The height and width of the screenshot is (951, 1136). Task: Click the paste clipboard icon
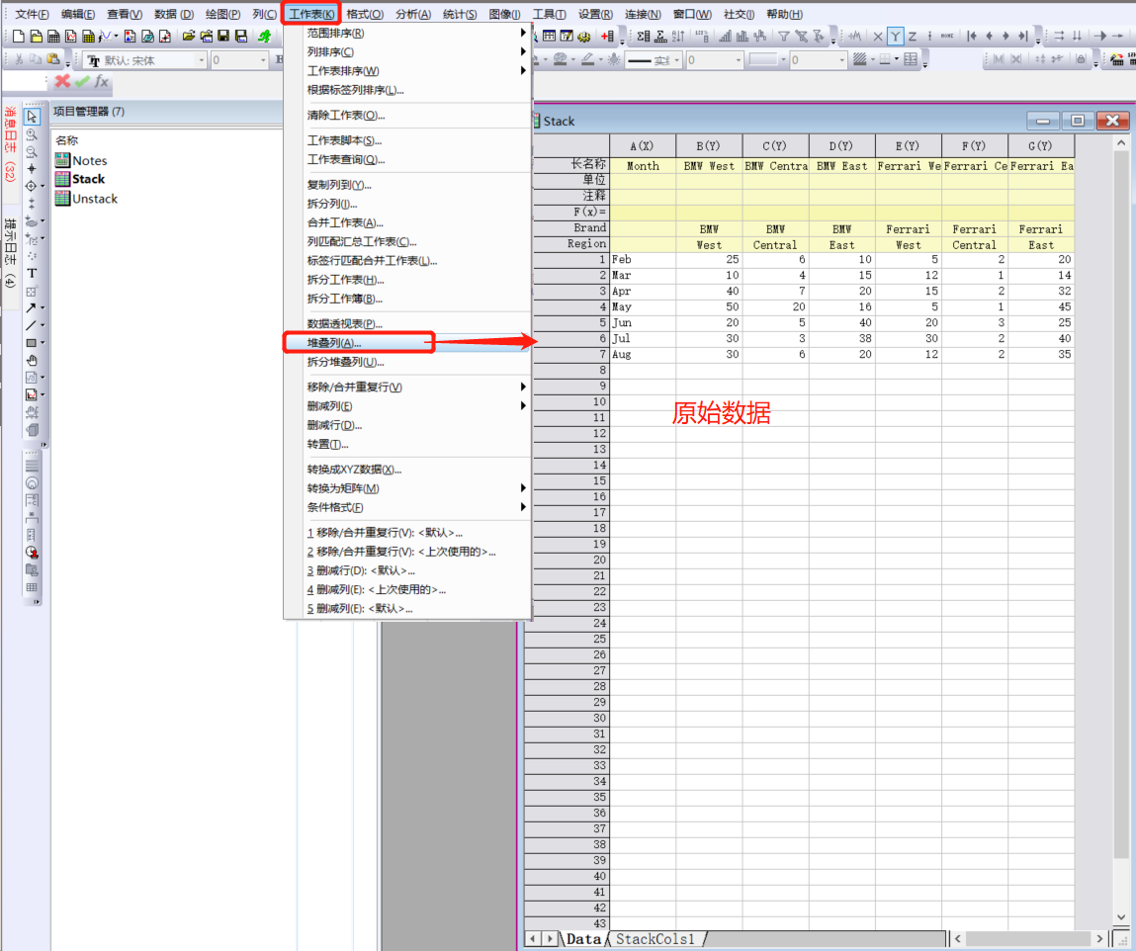tap(52, 59)
